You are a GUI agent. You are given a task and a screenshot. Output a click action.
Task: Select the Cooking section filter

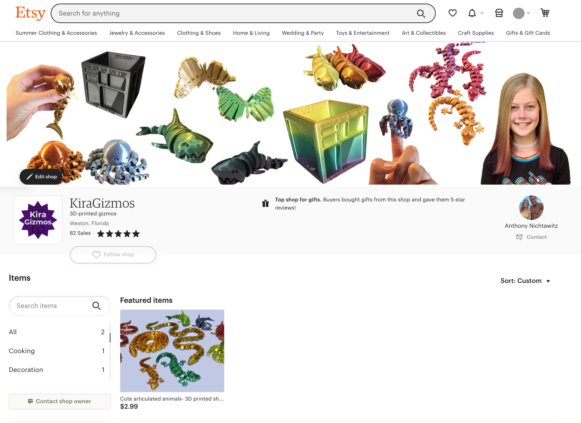57,351
